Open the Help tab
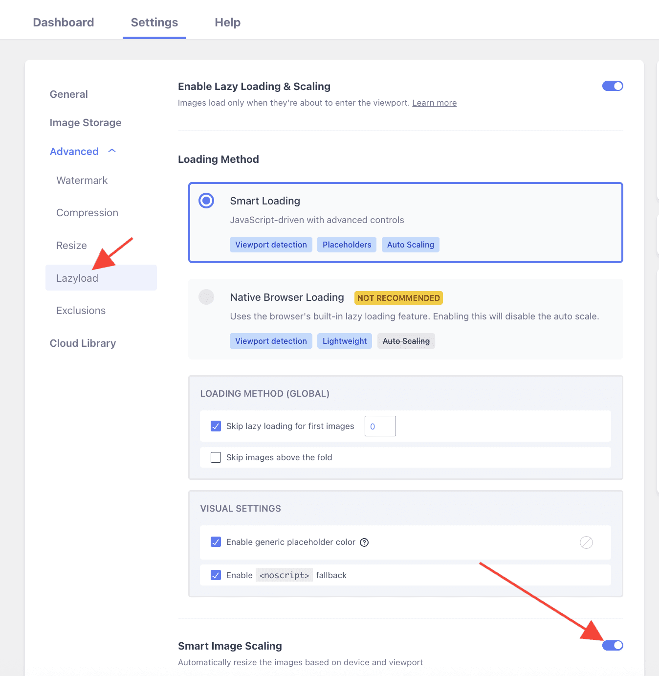This screenshot has width=659, height=676. (x=227, y=23)
